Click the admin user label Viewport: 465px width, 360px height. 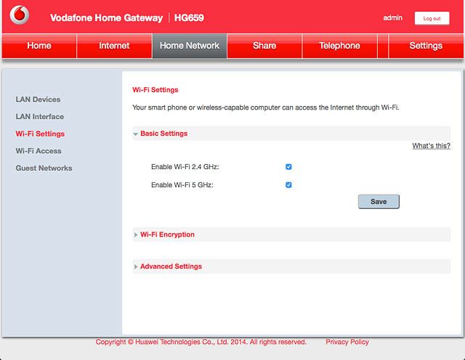pyautogui.click(x=392, y=17)
